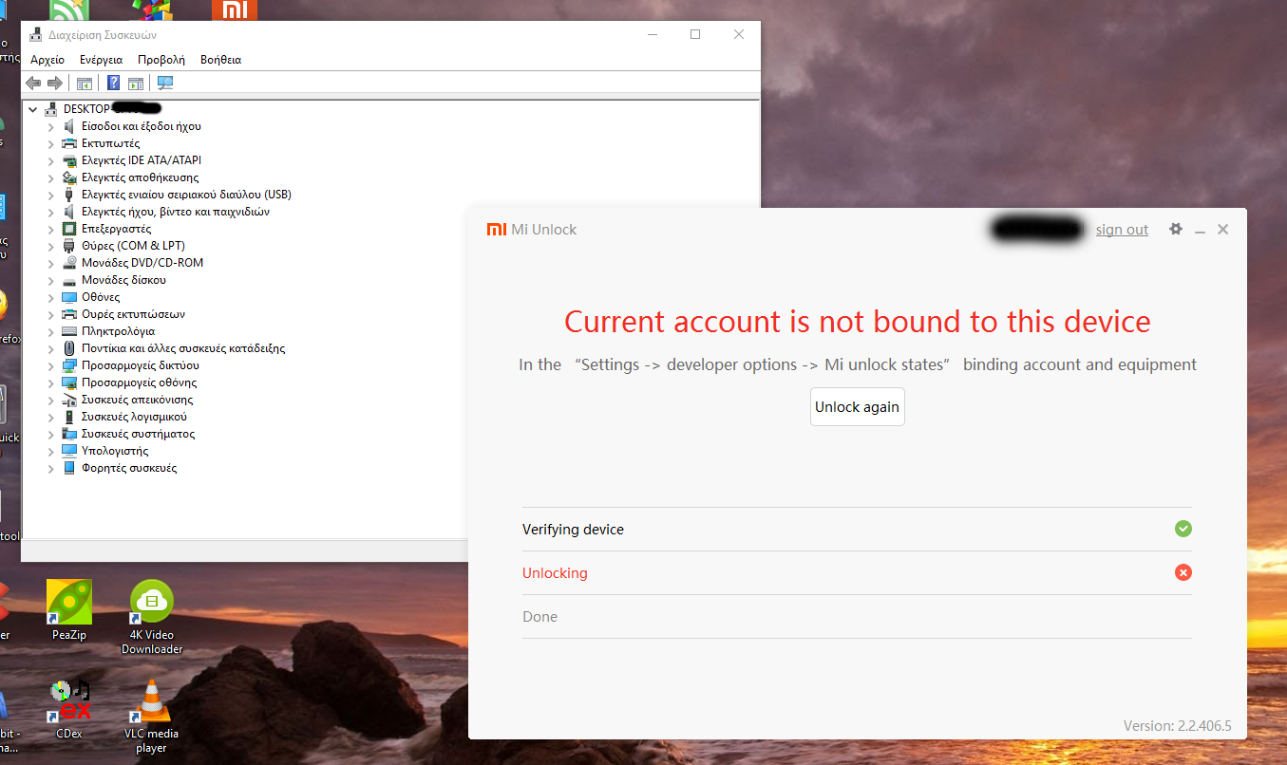This screenshot has height=765, width=1287.
Task: Expand the Θύρες (COM & LPT) category
Action: click(x=51, y=246)
